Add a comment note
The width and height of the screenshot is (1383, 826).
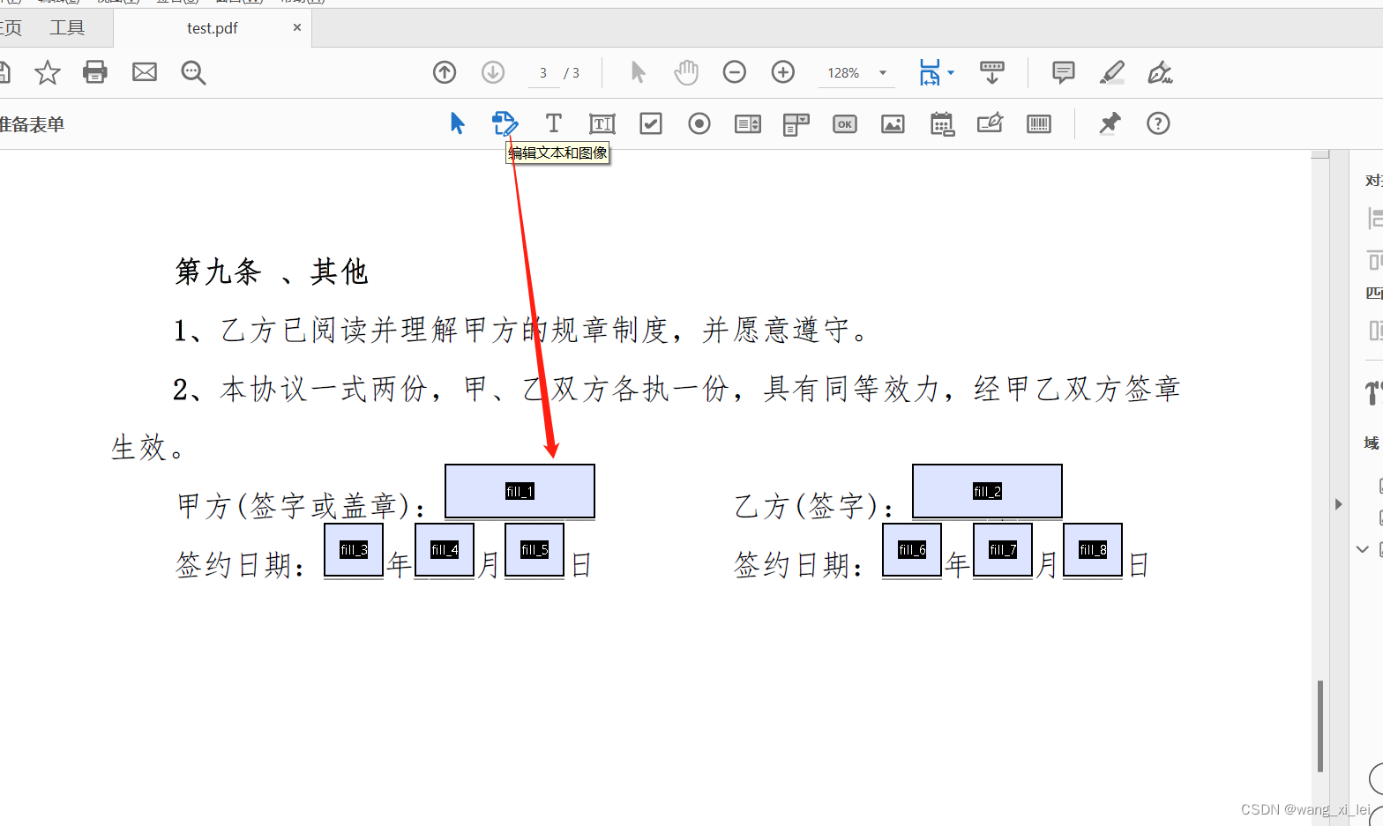click(1064, 72)
